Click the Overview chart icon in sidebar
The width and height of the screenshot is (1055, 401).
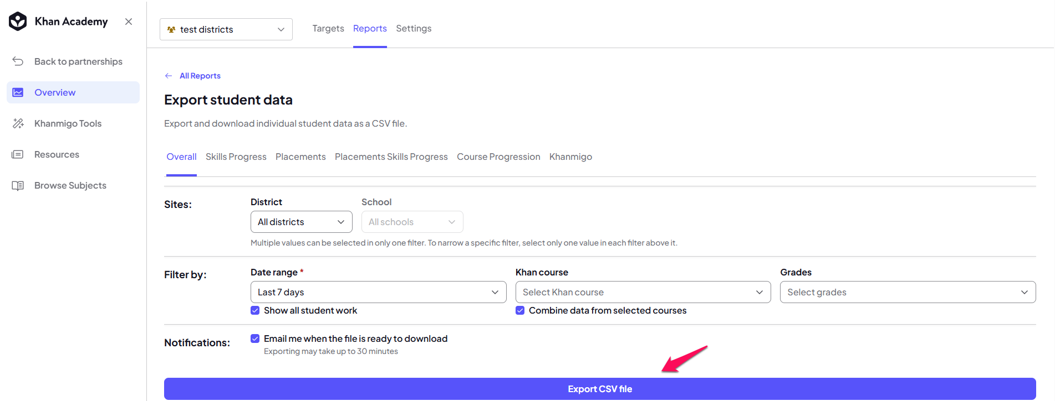(x=18, y=92)
